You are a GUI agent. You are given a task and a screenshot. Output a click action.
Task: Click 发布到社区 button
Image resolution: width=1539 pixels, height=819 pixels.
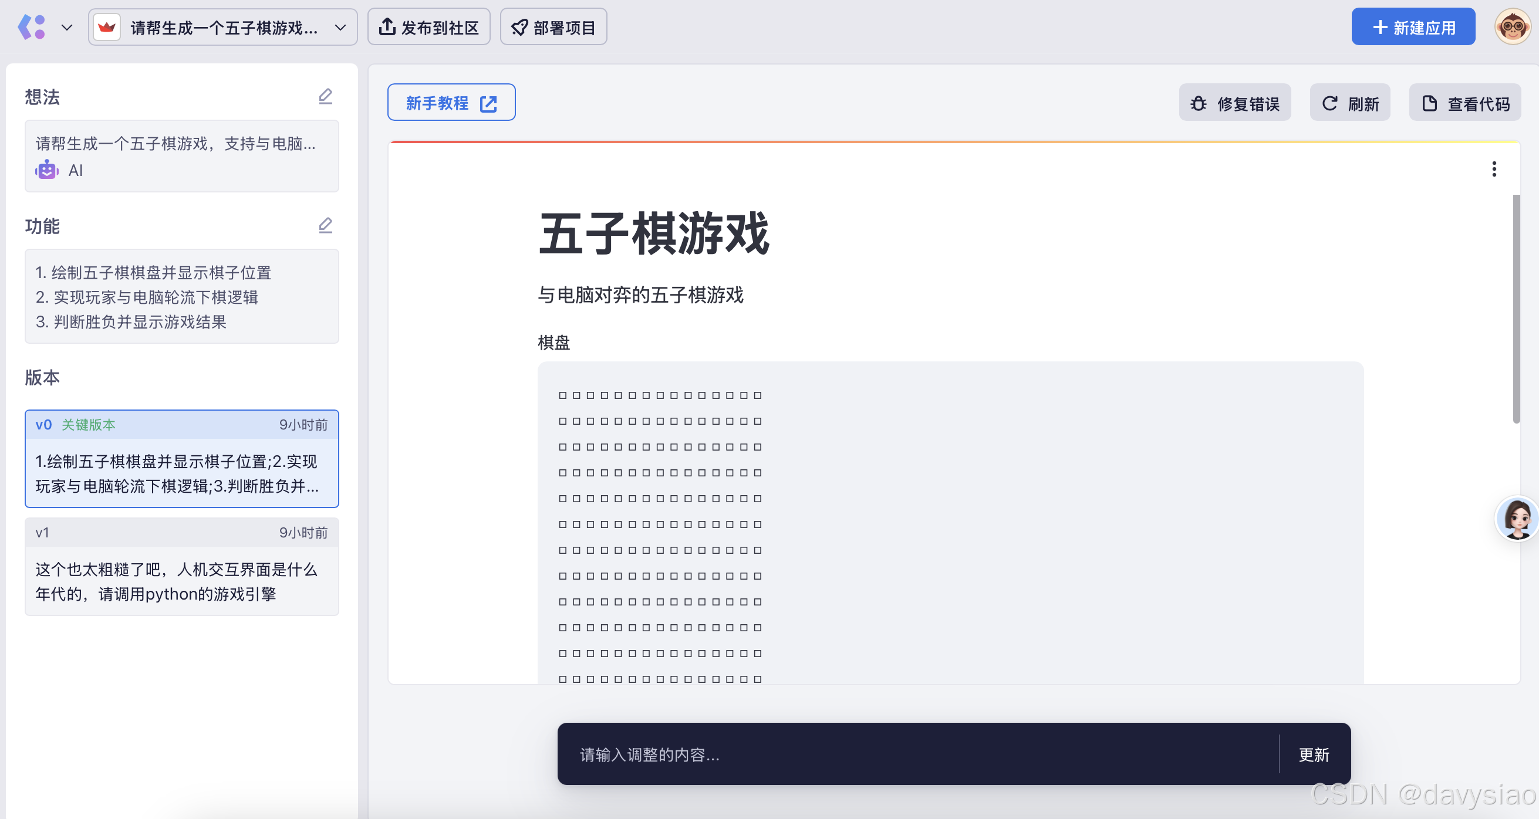click(428, 27)
